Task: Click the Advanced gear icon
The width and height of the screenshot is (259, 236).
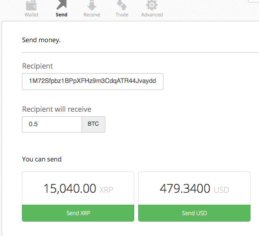Action: tap(152, 5)
